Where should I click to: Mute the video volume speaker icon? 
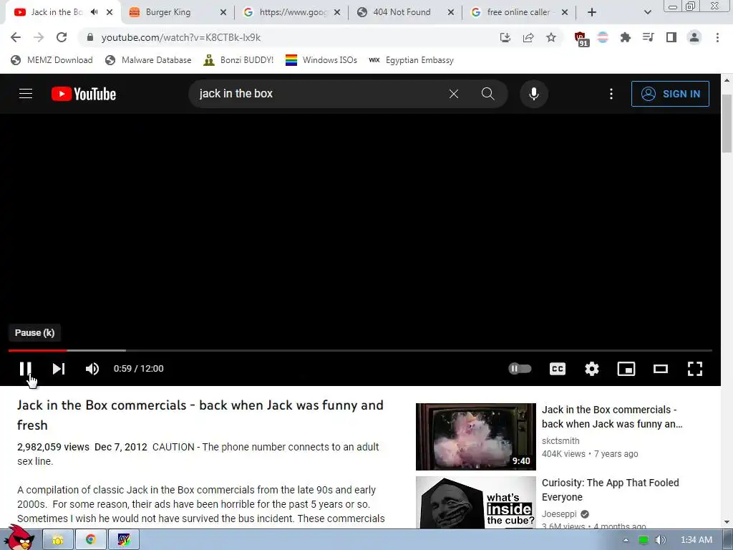tap(92, 369)
